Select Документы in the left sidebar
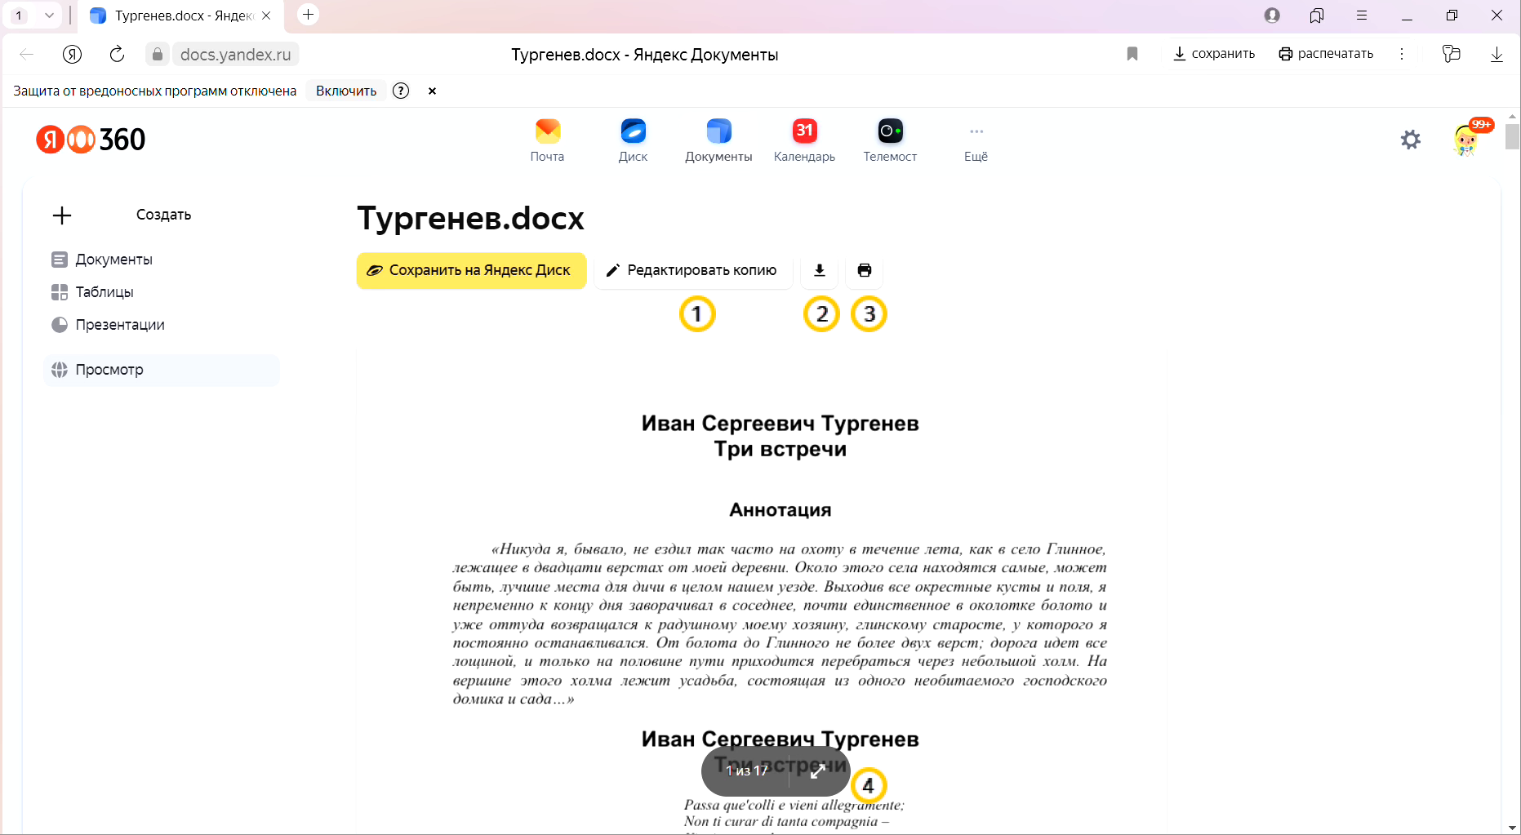 (113, 260)
